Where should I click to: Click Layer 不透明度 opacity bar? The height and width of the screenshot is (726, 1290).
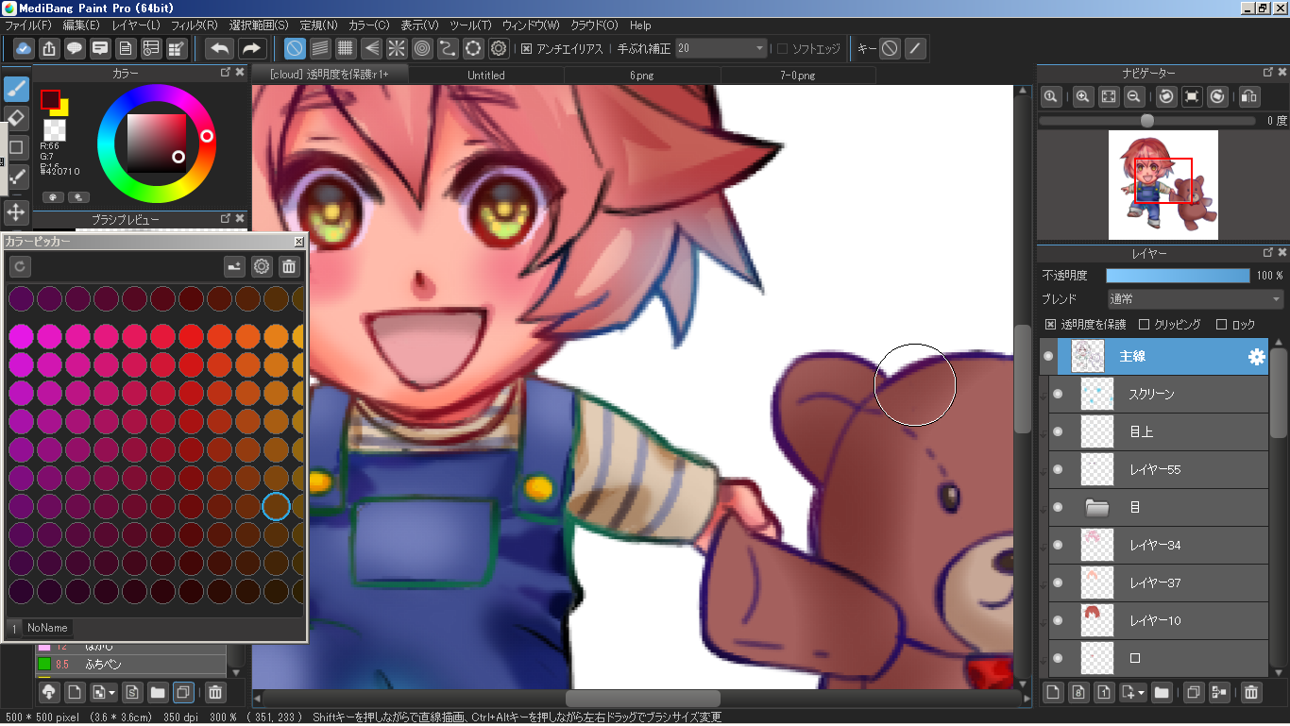pyautogui.click(x=1178, y=276)
